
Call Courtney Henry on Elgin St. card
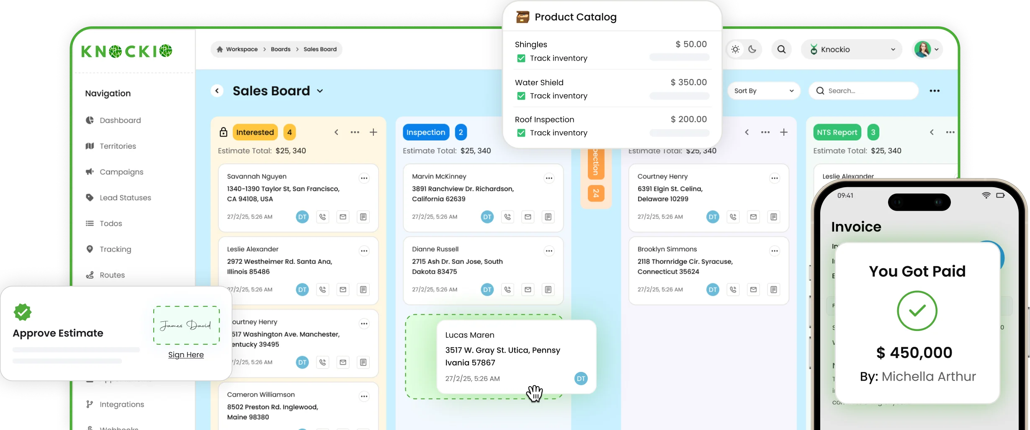coord(733,217)
